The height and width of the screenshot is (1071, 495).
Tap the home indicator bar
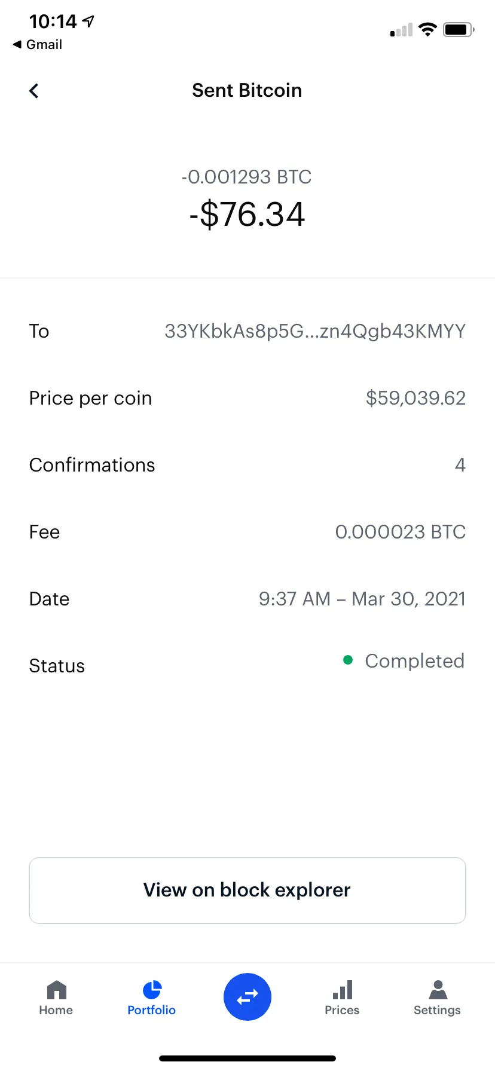coord(247,1058)
